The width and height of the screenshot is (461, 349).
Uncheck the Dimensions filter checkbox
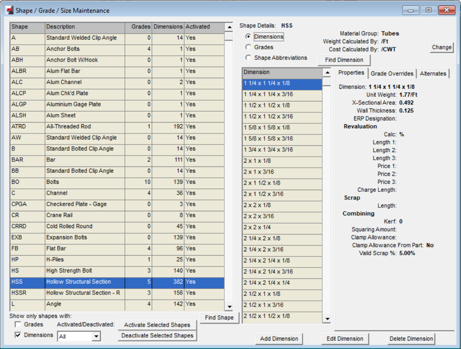click(17, 335)
